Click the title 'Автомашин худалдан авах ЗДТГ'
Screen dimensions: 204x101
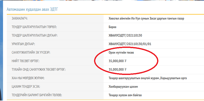tap(33, 10)
